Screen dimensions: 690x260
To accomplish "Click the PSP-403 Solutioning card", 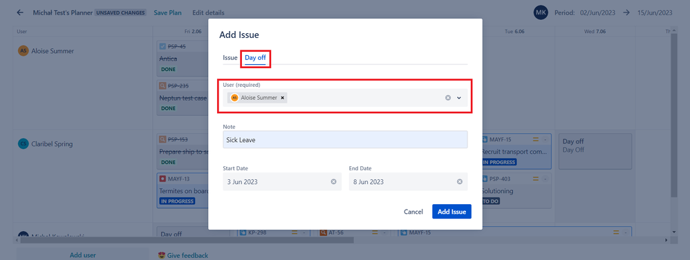I will coord(516,190).
